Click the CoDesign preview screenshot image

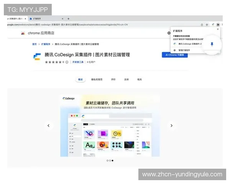tap(110, 126)
